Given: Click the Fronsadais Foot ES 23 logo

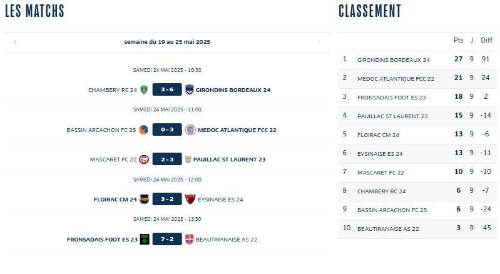Looking at the screenshot, I should [x=145, y=239].
